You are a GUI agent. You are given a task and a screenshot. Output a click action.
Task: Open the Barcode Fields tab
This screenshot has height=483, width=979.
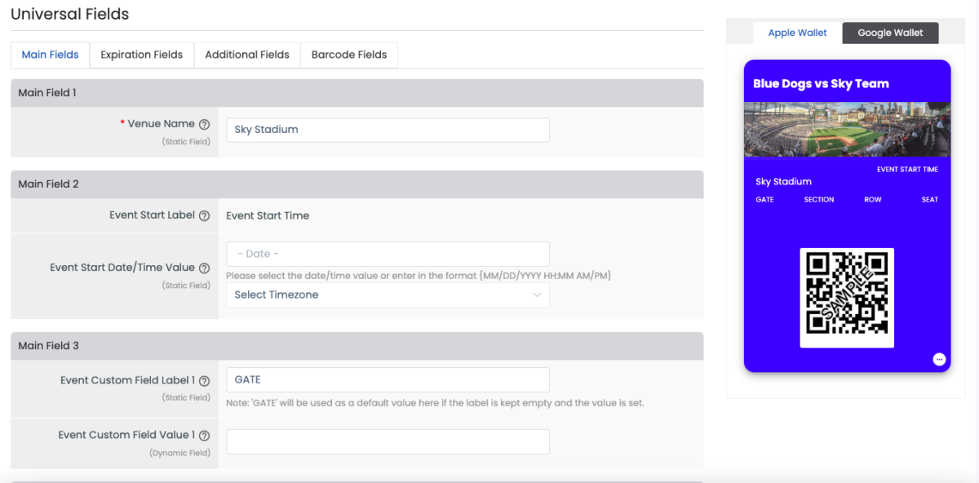click(348, 55)
